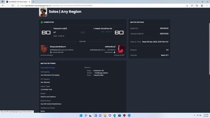Open a new browser tab
This screenshot has height=118, width=210.
33,2
